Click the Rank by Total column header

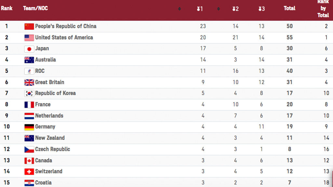click(323, 9)
